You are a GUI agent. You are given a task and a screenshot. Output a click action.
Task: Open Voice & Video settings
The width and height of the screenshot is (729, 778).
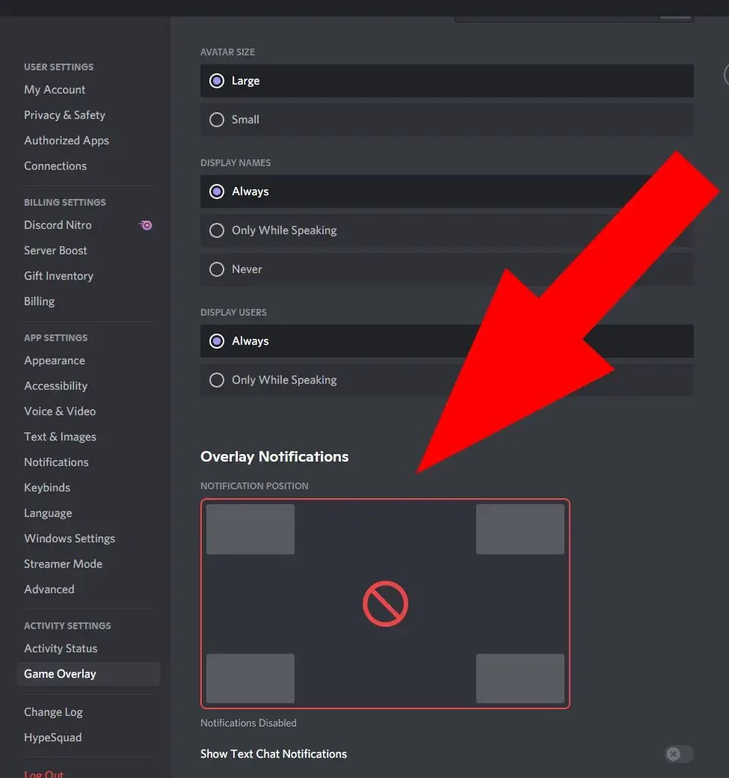[60, 411]
